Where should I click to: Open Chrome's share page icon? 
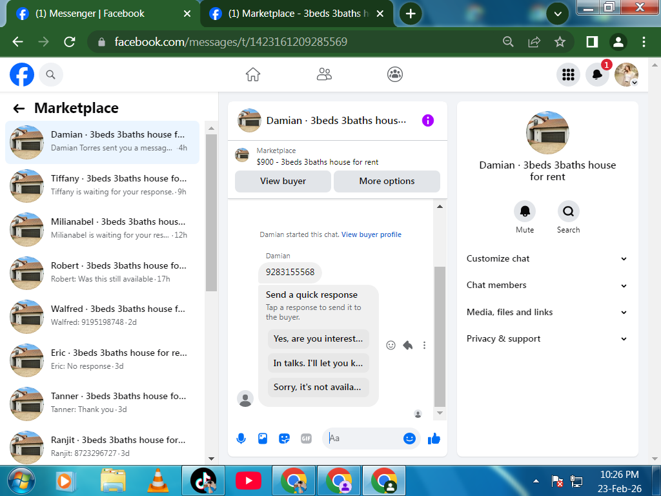click(534, 42)
